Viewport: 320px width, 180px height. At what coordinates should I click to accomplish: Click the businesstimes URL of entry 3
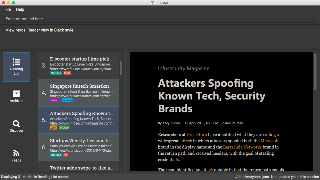(82, 69)
